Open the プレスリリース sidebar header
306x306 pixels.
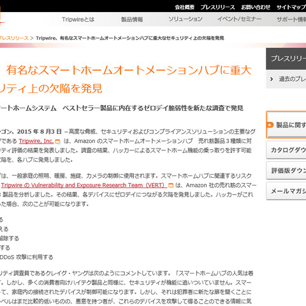pyautogui.click(x=286, y=59)
